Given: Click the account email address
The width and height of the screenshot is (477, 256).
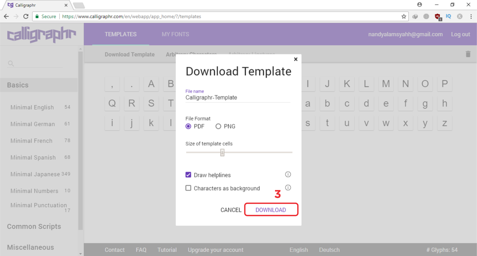Looking at the screenshot, I should pyautogui.click(x=405, y=34).
